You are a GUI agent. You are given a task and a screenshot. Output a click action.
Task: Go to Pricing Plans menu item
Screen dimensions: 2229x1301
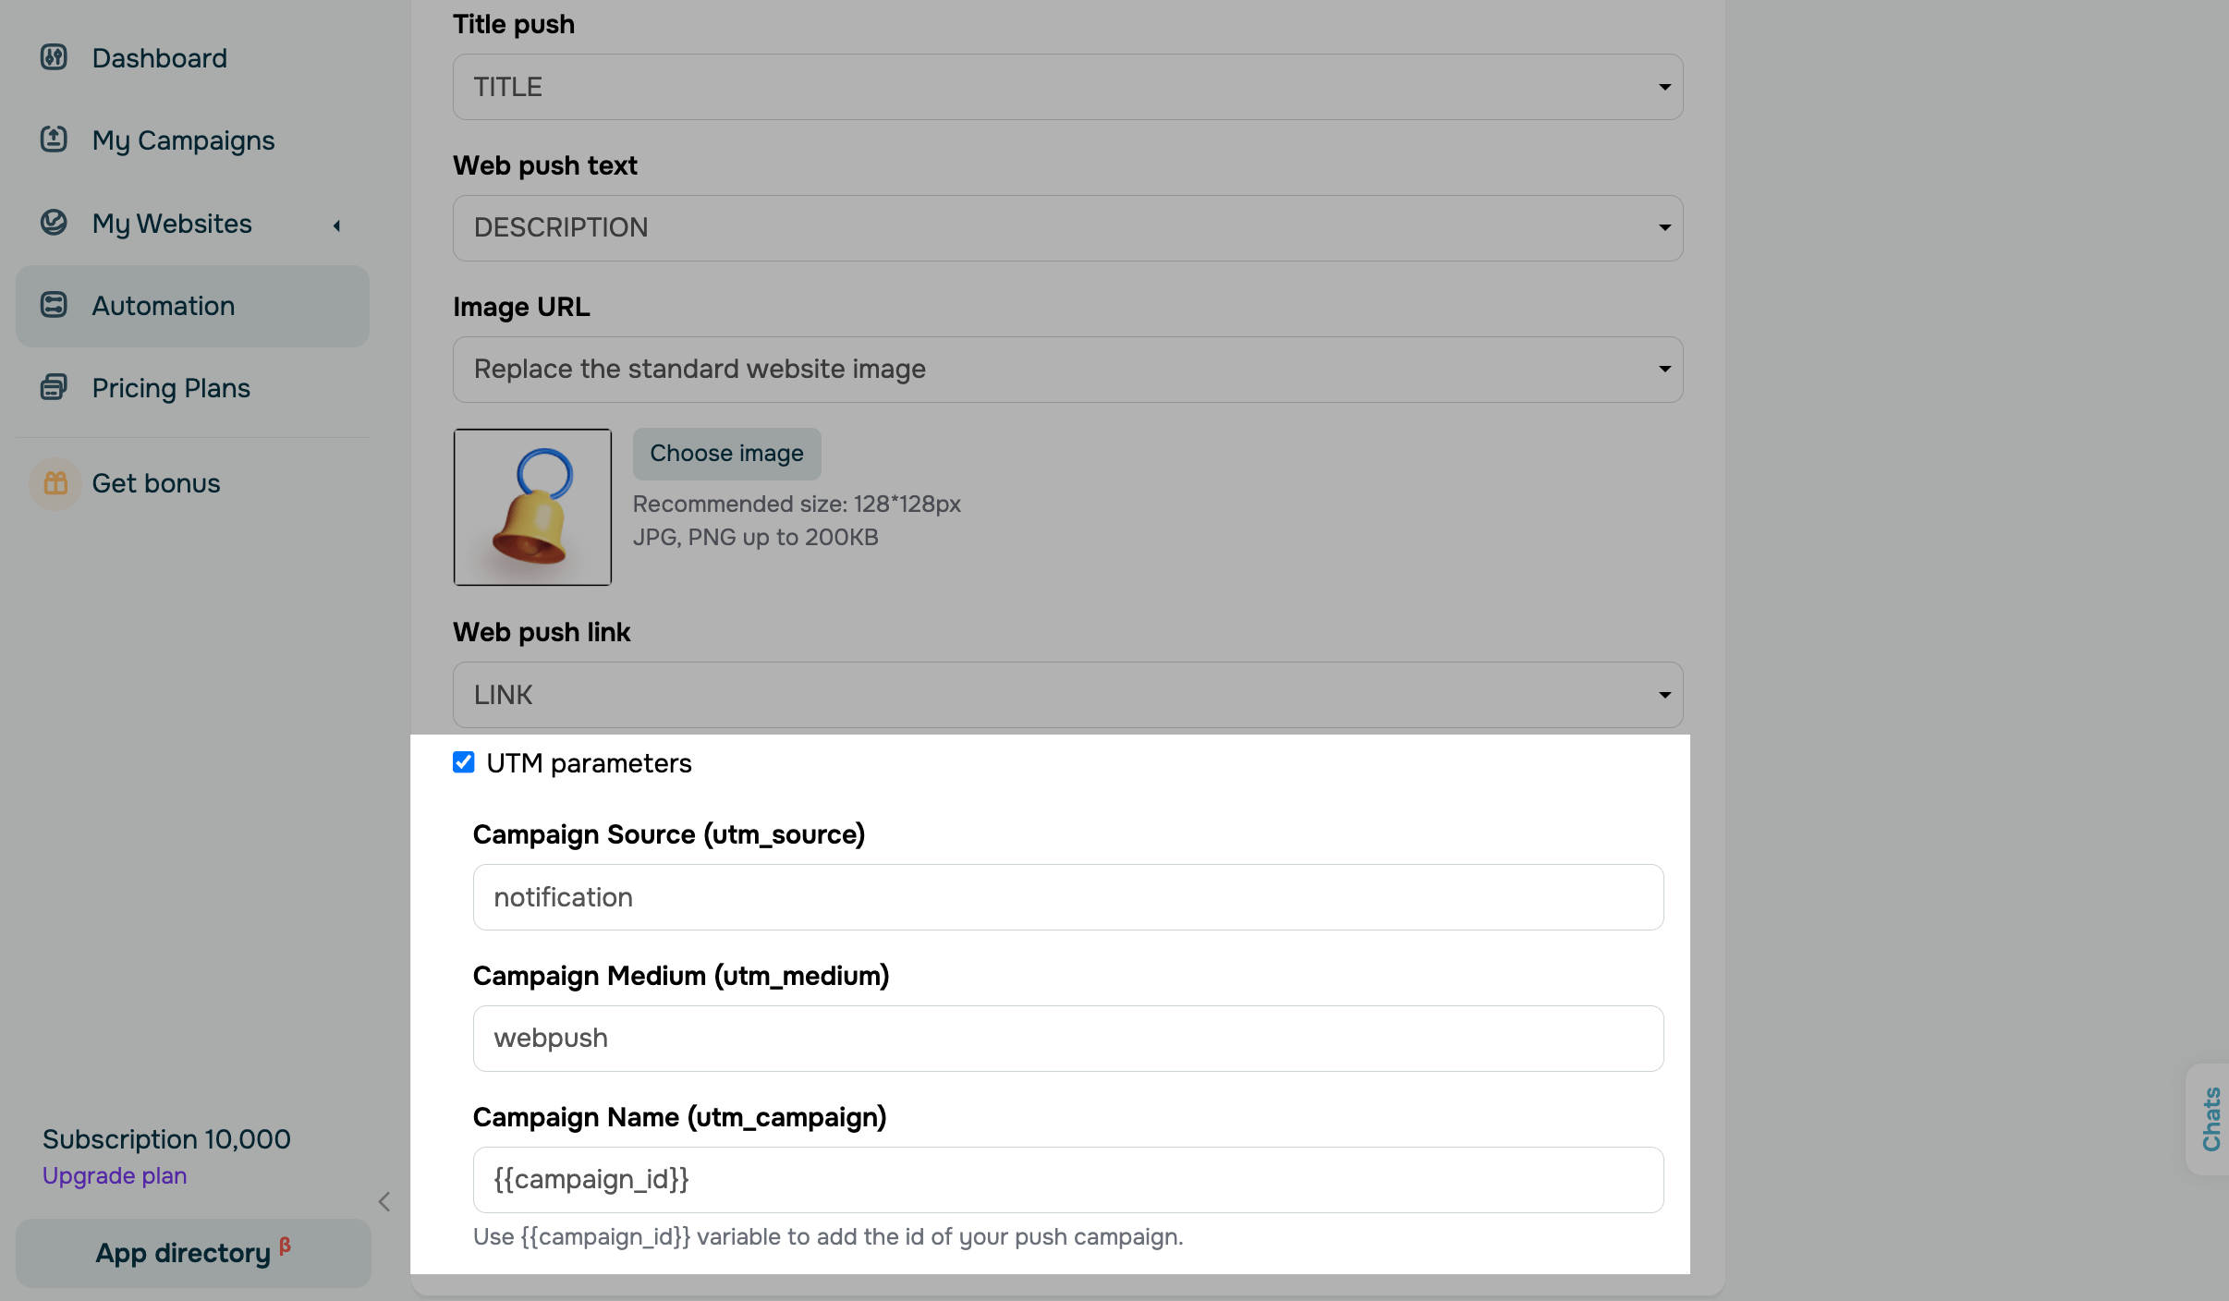pyautogui.click(x=171, y=388)
